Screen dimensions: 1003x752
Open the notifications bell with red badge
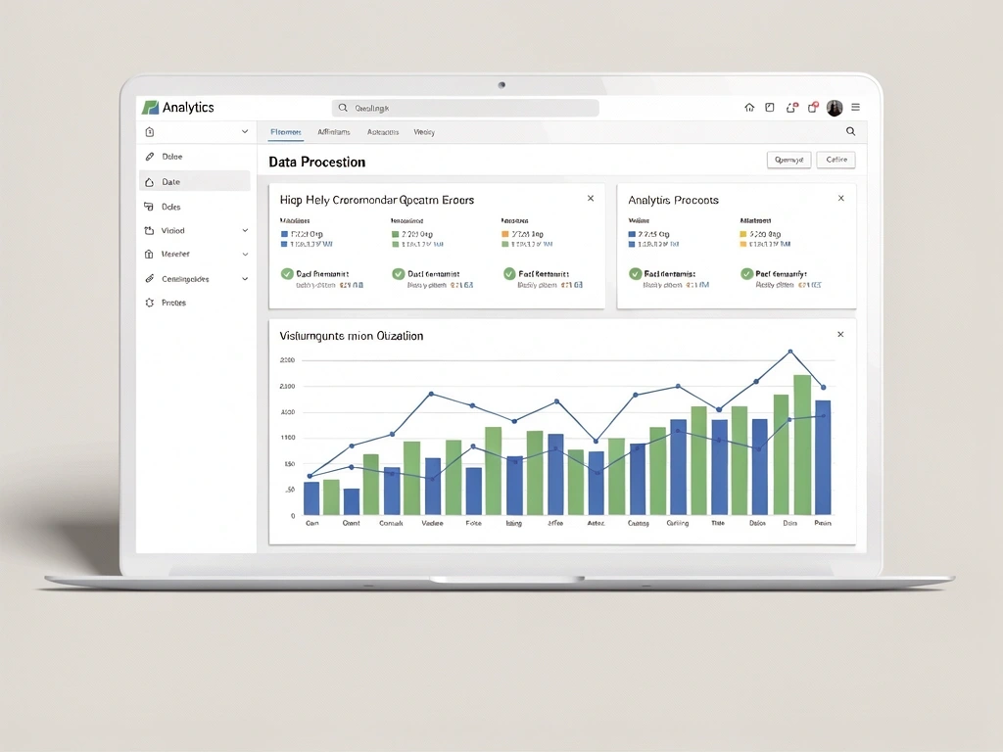click(x=790, y=108)
